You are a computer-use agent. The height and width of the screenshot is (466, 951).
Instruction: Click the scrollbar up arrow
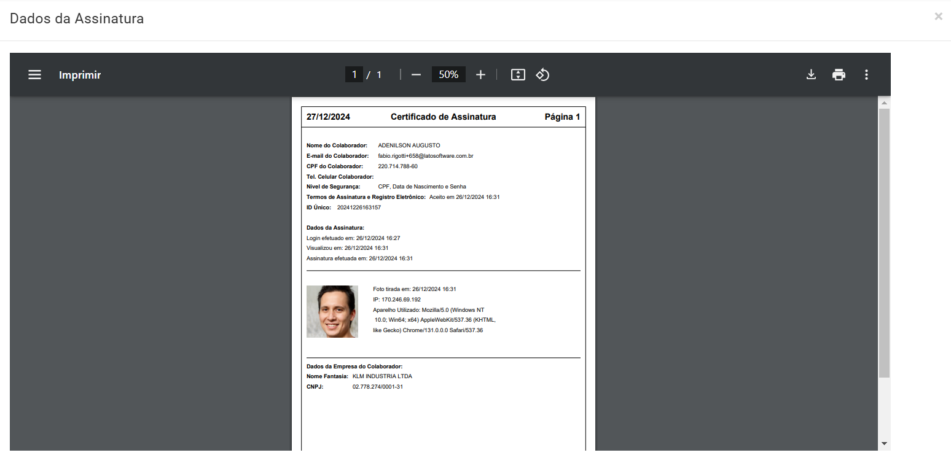coord(884,103)
